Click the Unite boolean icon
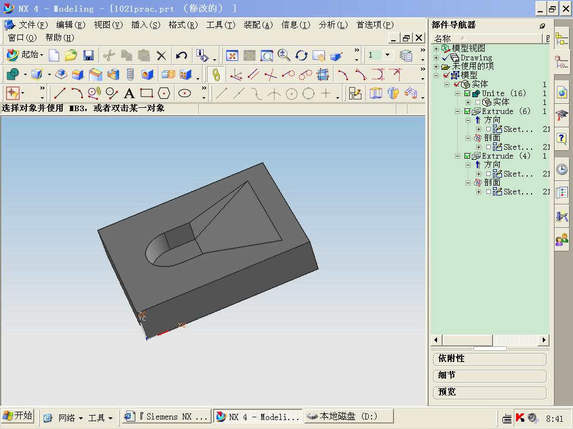 point(13,74)
